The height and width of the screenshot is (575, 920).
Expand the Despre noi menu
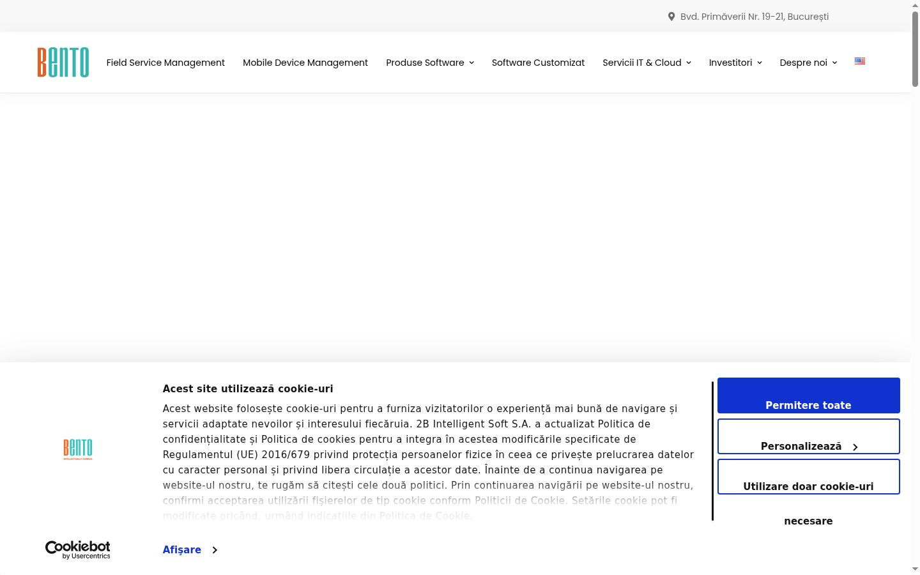[x=808, y=63]
